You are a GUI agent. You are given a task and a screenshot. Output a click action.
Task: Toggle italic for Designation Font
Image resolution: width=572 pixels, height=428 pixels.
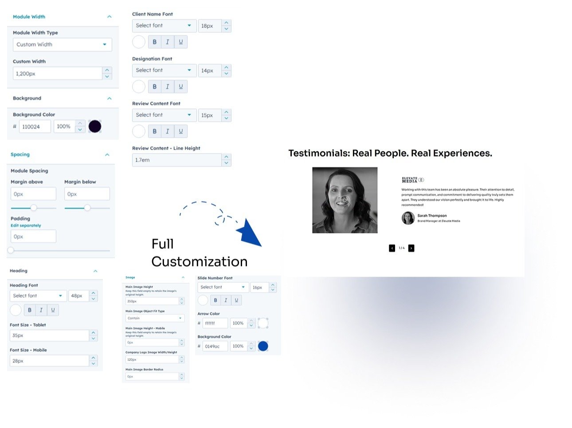(167, 87)
